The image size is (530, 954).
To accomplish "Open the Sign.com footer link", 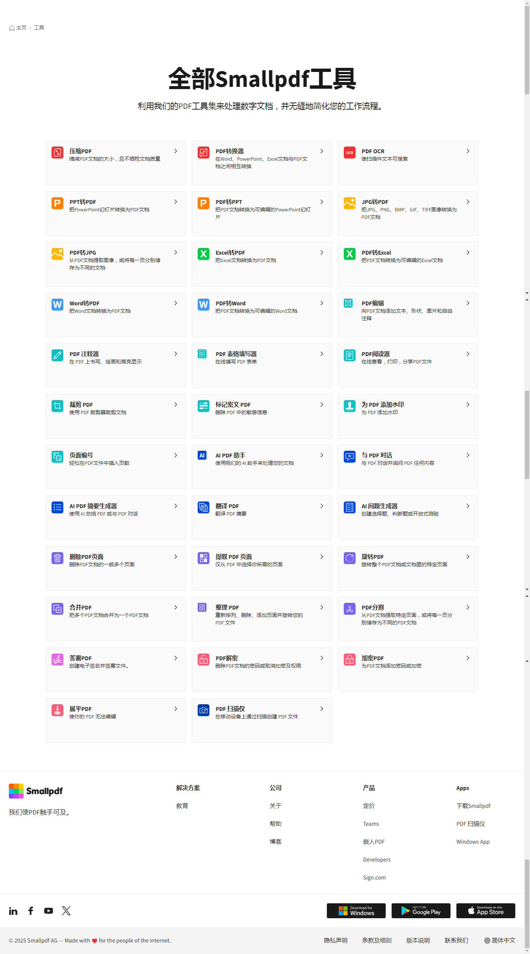I will tap(374, 877).
